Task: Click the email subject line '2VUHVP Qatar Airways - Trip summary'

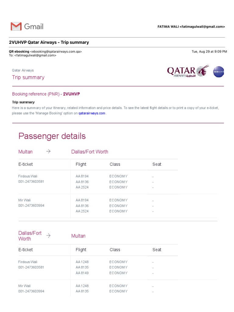Action: pyautogui.click(x=49, y=42)
